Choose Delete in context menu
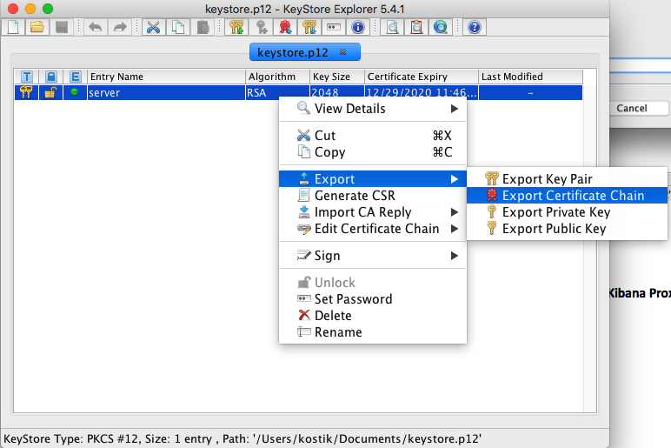Viewport: 671px width, 448px height. pyautogui.click(x=372, y=316)
